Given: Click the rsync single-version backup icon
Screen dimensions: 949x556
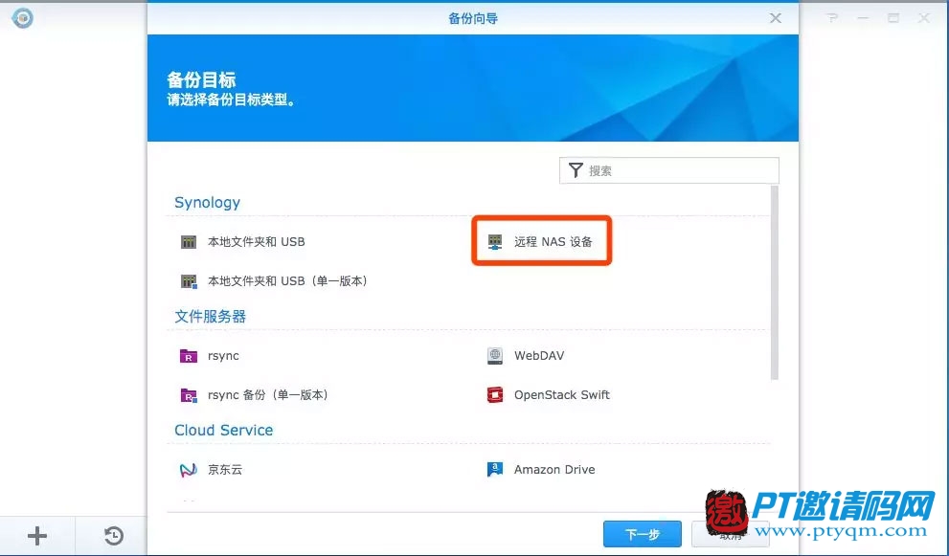Looking at the screenshot, I should coord(189,395).
